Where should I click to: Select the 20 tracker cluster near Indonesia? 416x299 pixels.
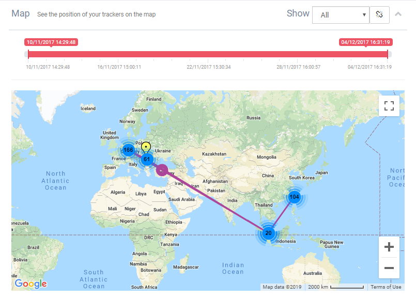click(268, 233)
